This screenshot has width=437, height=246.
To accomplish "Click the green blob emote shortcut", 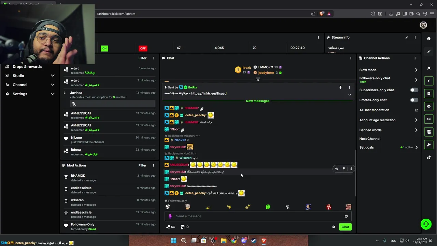I will (x=268, y=207).
